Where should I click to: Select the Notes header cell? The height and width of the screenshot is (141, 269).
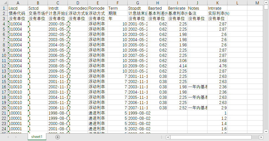click(x=198, y=8)
